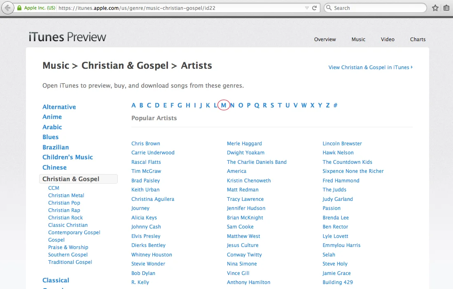This screenshot has width=453, height=289.
Task: Open the Christian Rock subgenre
Action: (x=65, y=218)
